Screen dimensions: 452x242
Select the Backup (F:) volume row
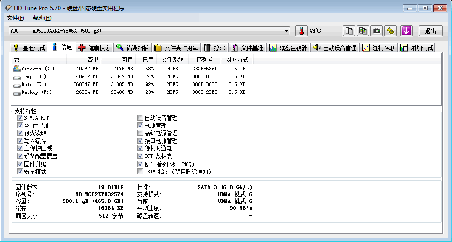[36, 92]
